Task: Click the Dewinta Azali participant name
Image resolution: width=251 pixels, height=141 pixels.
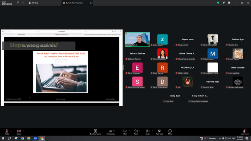Action: click(x=213, y=81)
